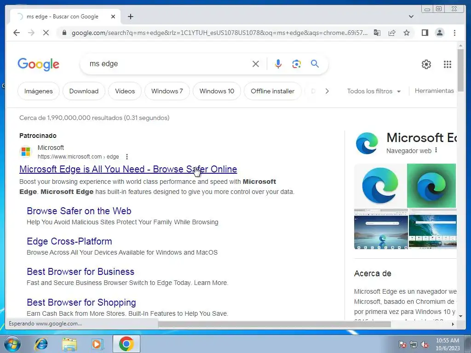Clear the search query with the X
This screenshot has height=353, width=471.
coord(256,64)
